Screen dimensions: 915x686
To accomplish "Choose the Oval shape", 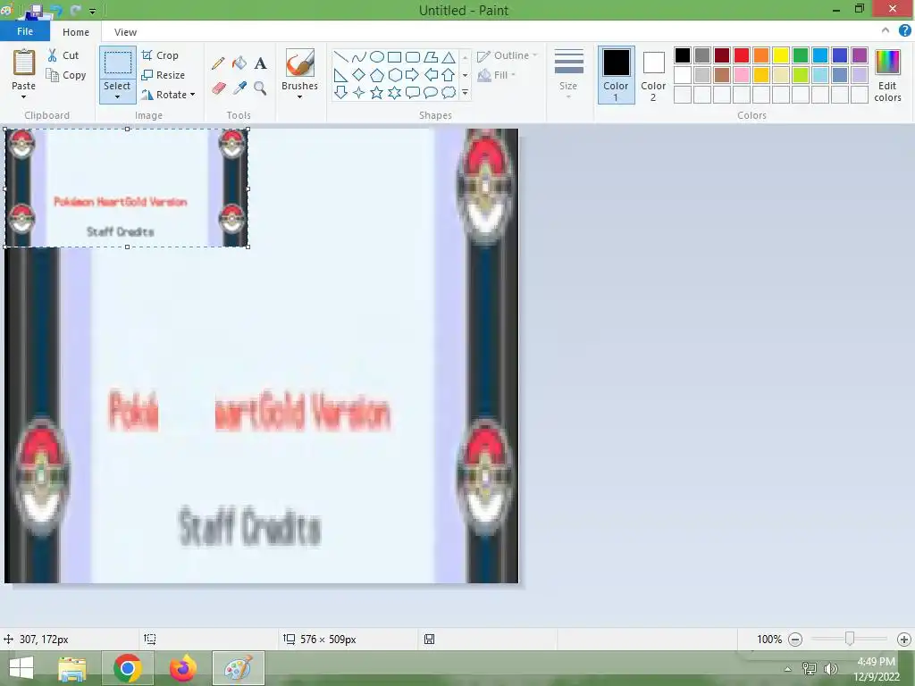I will click(x=377, y=56).
